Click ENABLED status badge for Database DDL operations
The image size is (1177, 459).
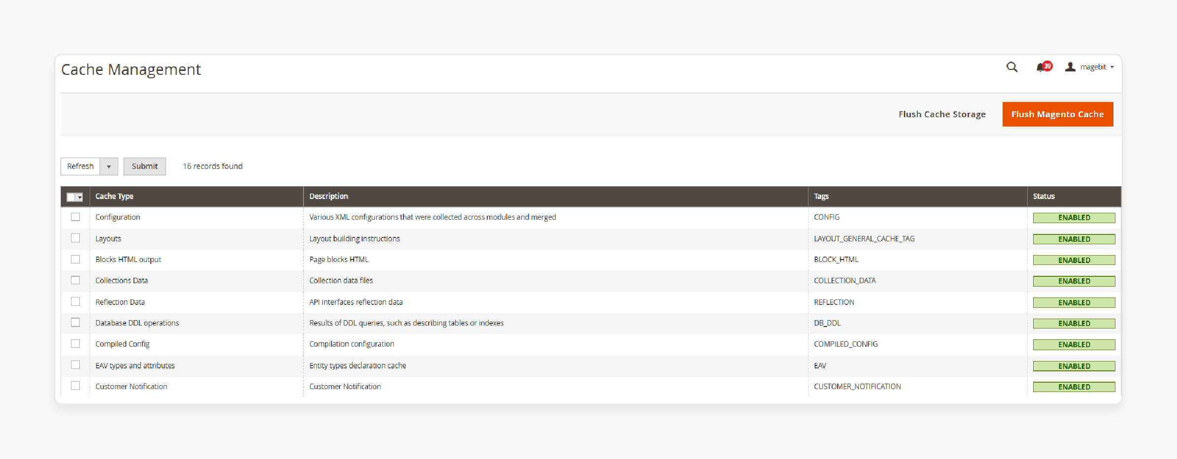click(1074, 324)
